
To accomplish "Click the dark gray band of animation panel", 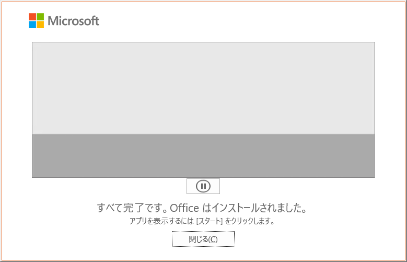I will click(203, 156).
